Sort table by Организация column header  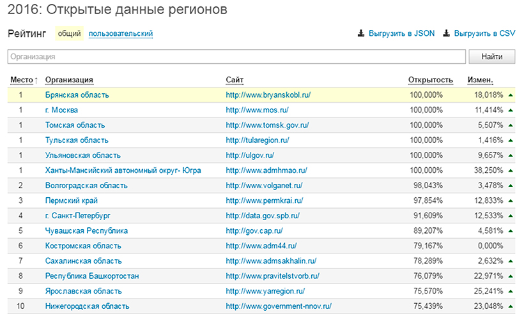(x=69, y=80)
